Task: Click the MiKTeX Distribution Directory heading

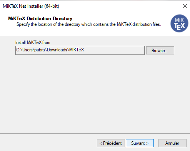Action: click(40, 19)
